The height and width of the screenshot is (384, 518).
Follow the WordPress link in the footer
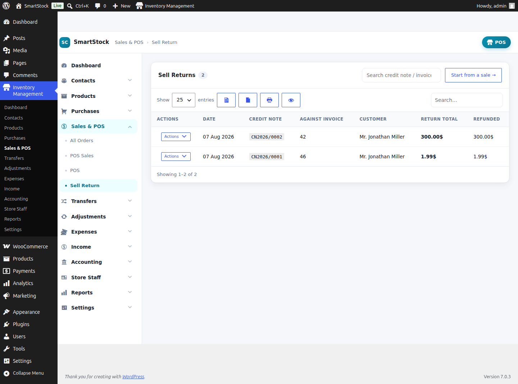(133, 377)
